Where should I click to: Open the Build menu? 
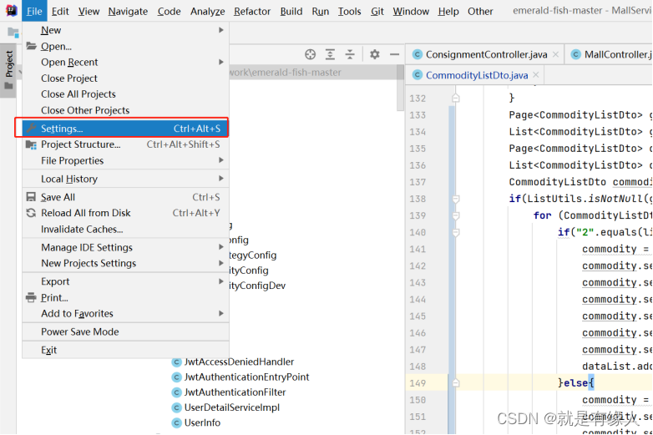(x=291, y=11)
